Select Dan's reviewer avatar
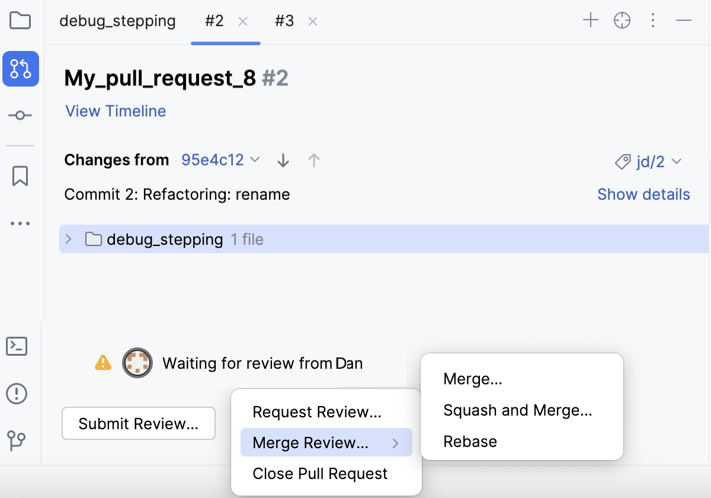The width and height of the screenshot is (711, 498). pos(137,363)
